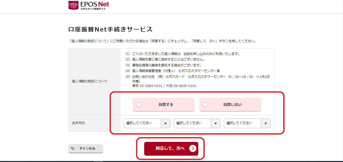Click privacy item (4) 個人情報保護管理者
Screen dimensions: 343x162
172,71
